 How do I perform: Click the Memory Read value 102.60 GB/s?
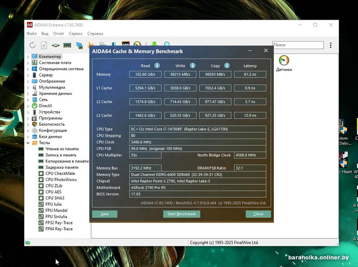pos(145,74)
